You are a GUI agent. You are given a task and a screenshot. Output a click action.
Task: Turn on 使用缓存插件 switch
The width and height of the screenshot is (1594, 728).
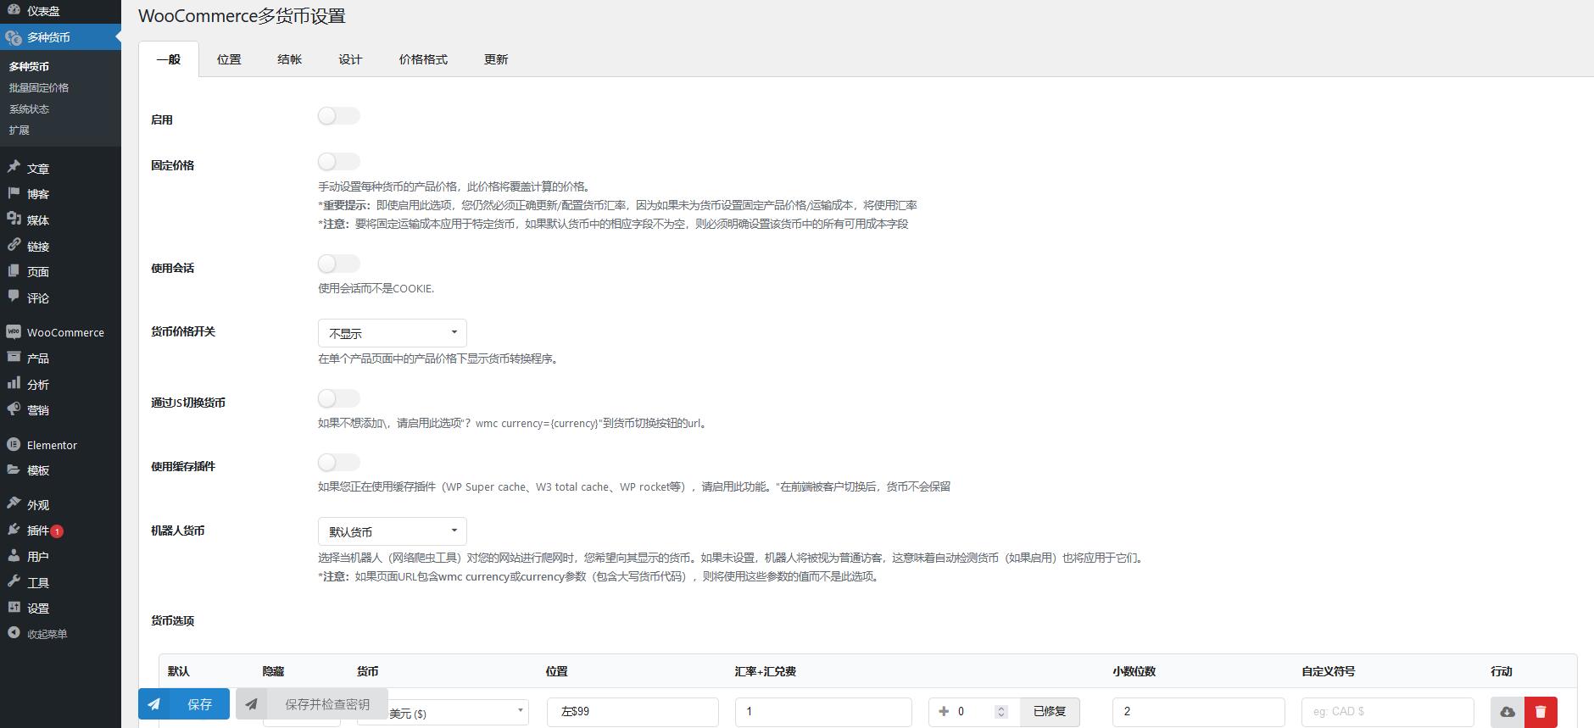click(338, 462)
